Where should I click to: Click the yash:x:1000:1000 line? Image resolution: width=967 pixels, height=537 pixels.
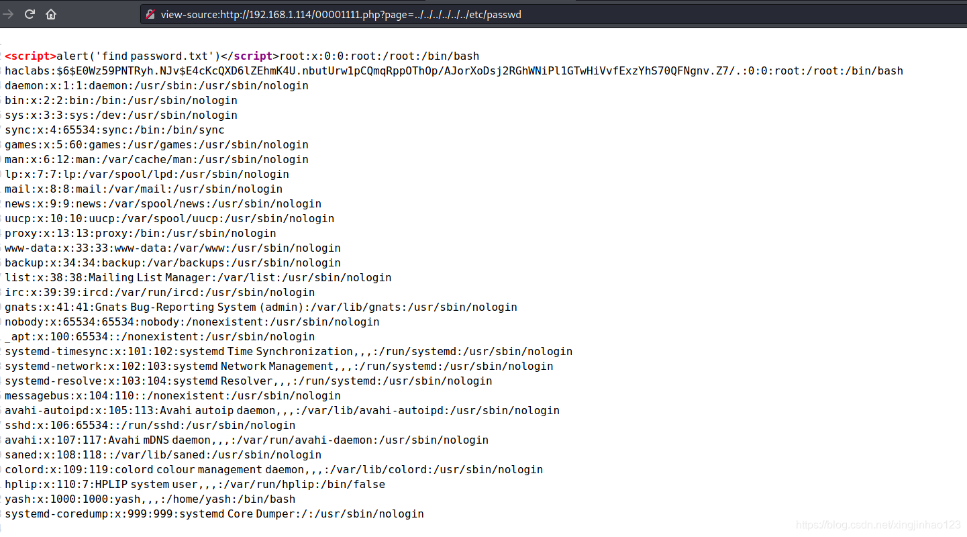click(150, 499)
